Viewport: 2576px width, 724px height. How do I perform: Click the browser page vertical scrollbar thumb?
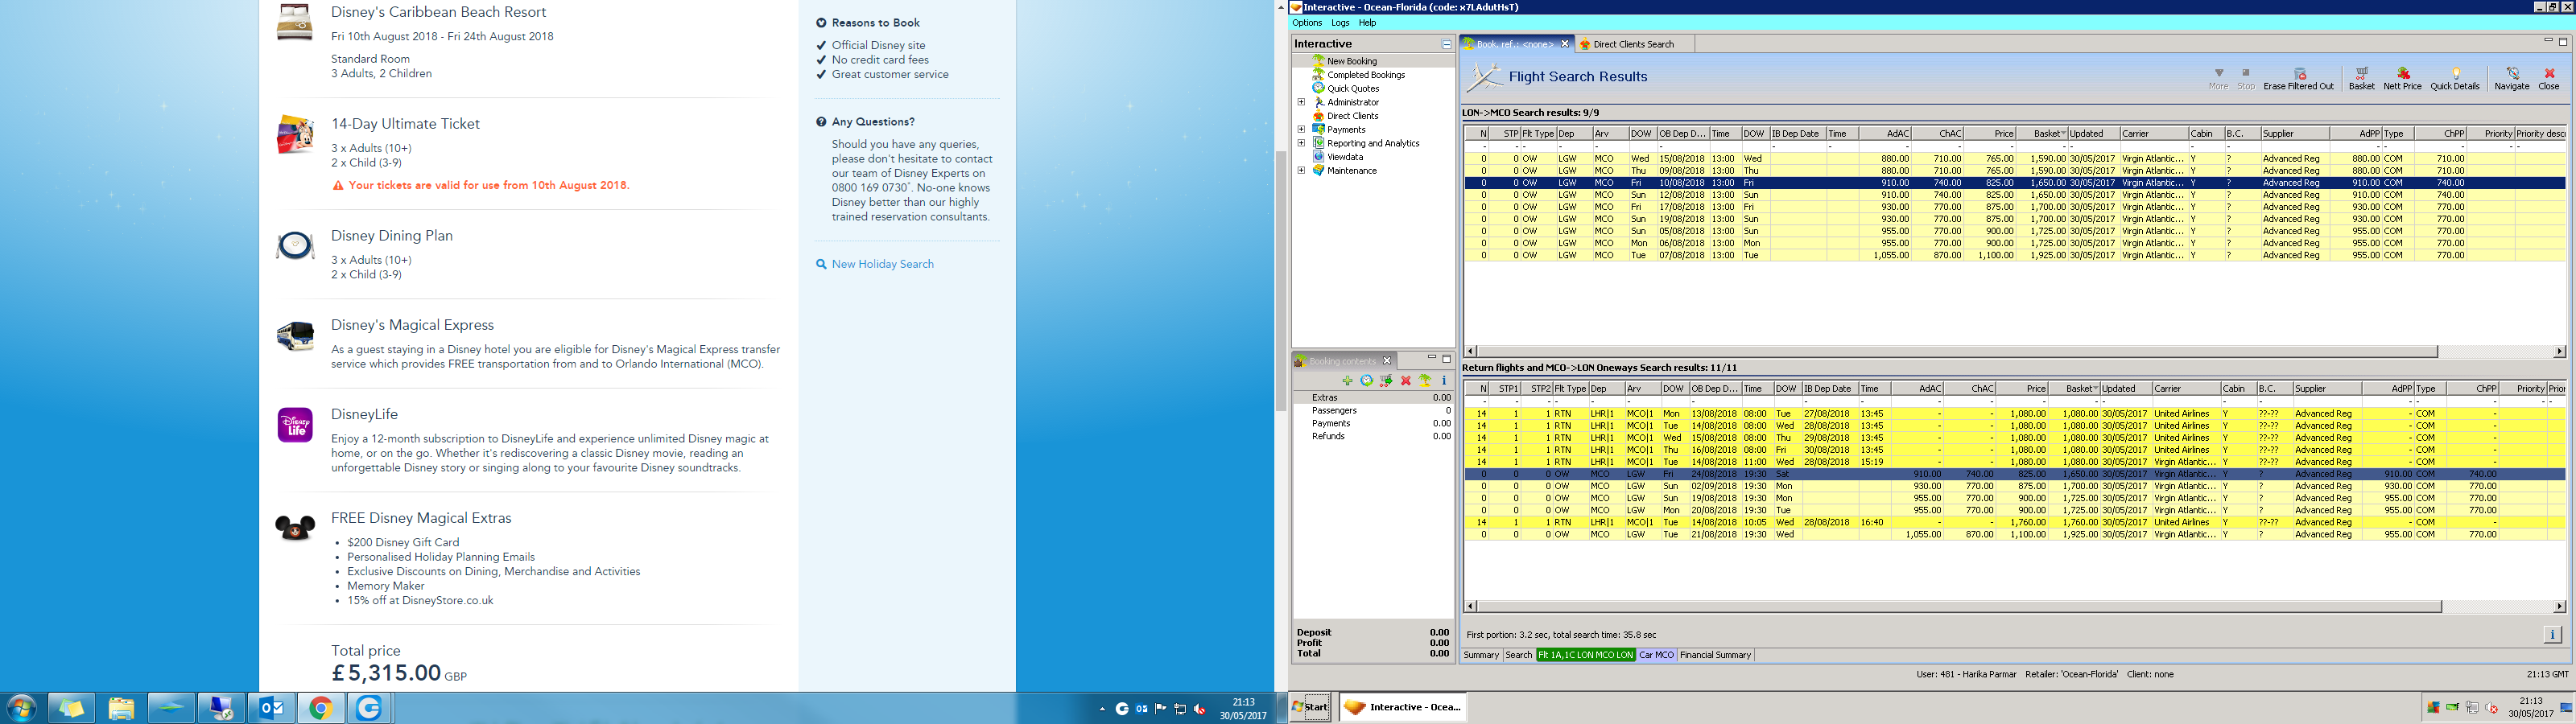[x=1280, y=280]
